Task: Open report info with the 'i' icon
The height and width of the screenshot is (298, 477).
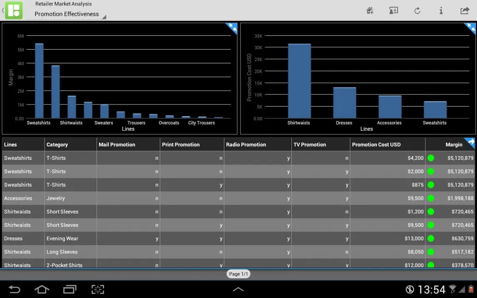Action: click(441, 11)
